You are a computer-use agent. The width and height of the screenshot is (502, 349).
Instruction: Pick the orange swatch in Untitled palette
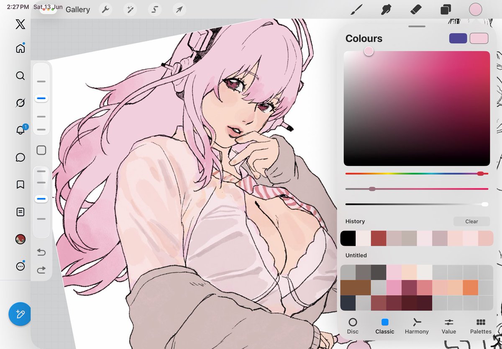point(470,288)
